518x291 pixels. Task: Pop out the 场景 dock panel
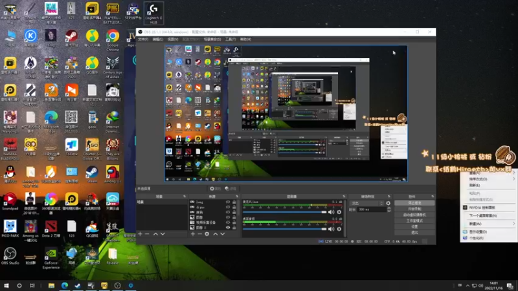click(185, 197)
